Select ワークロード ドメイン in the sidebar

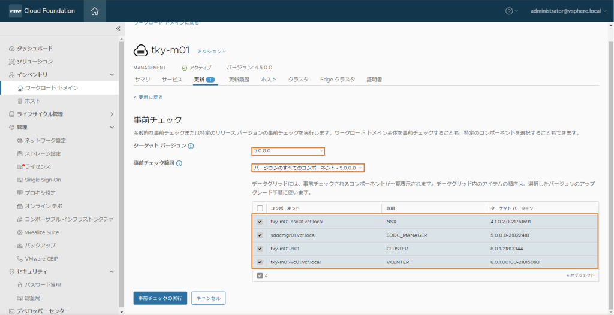click(51, 88)
